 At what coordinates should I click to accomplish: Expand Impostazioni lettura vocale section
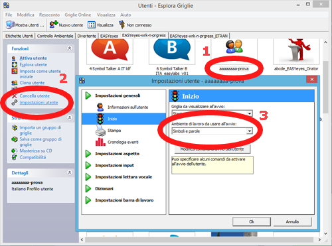(88, 177)
